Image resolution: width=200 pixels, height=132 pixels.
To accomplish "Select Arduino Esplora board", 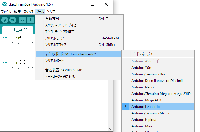I will (158, 120).
